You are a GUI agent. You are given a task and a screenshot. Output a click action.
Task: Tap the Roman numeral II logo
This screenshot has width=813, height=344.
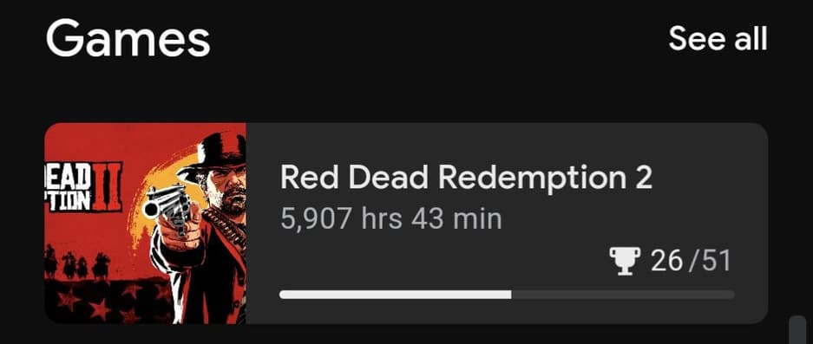(x=108, y=187)
